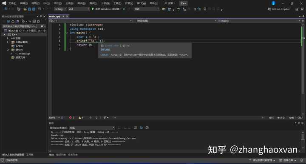Click the bookmark toolbar icon

point(205,9)
